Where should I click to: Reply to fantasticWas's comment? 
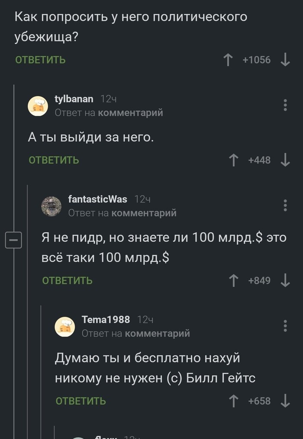(67, 281)
